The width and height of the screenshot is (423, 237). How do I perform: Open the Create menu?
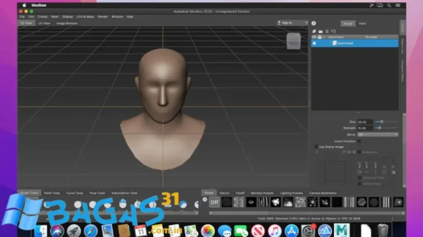(x=43, y=16)
